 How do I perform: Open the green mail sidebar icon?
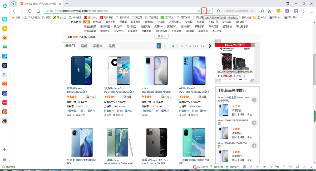4,47
